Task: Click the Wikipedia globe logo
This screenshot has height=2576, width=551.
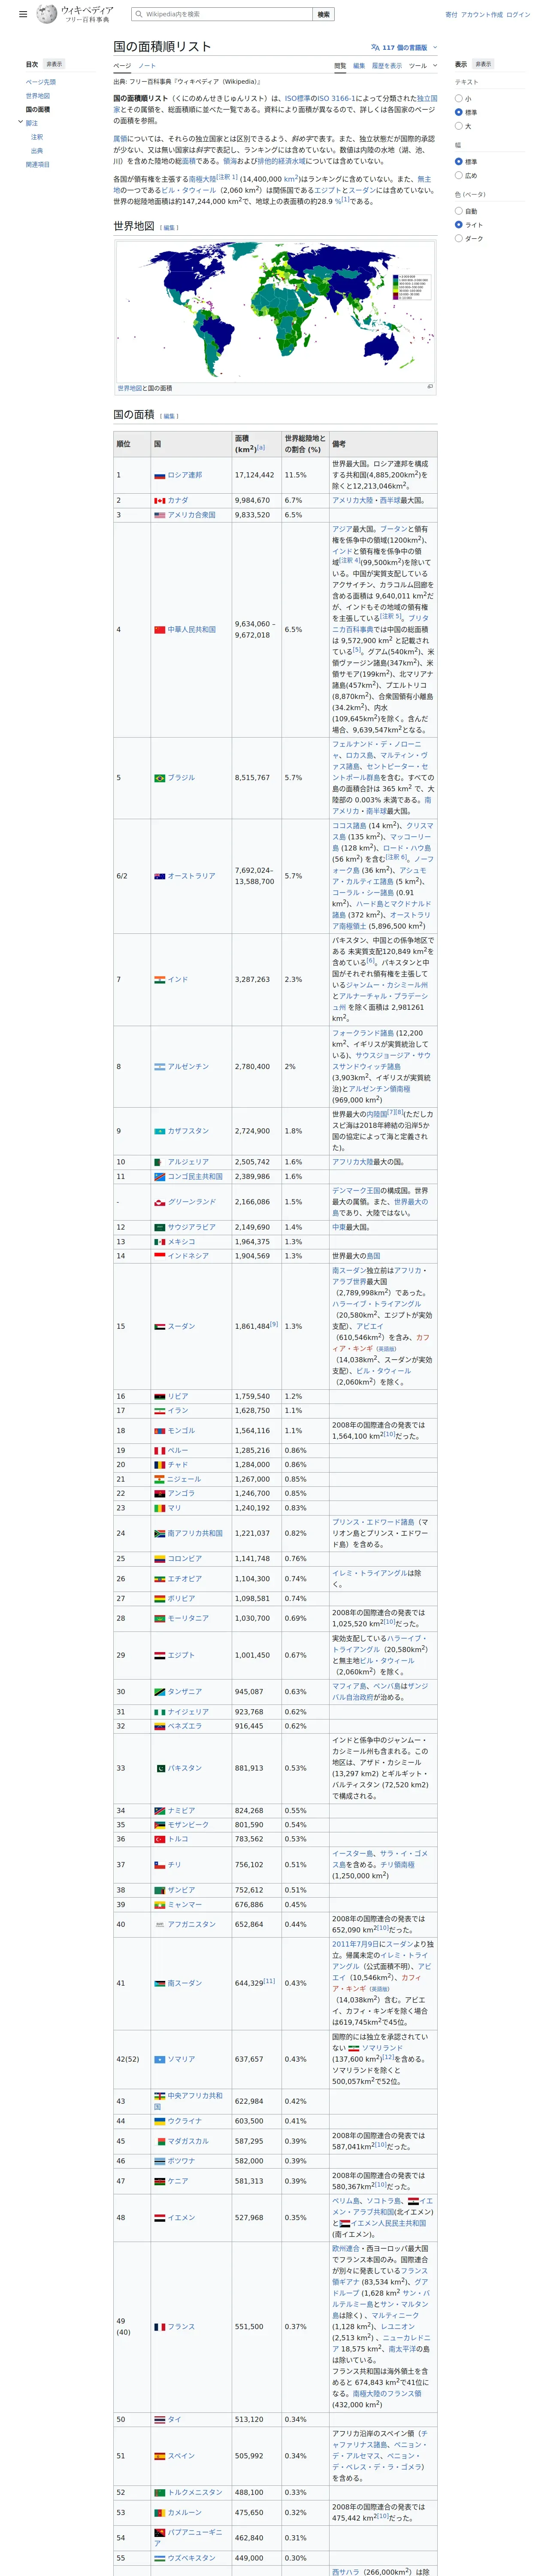Action: pos(47,14)
